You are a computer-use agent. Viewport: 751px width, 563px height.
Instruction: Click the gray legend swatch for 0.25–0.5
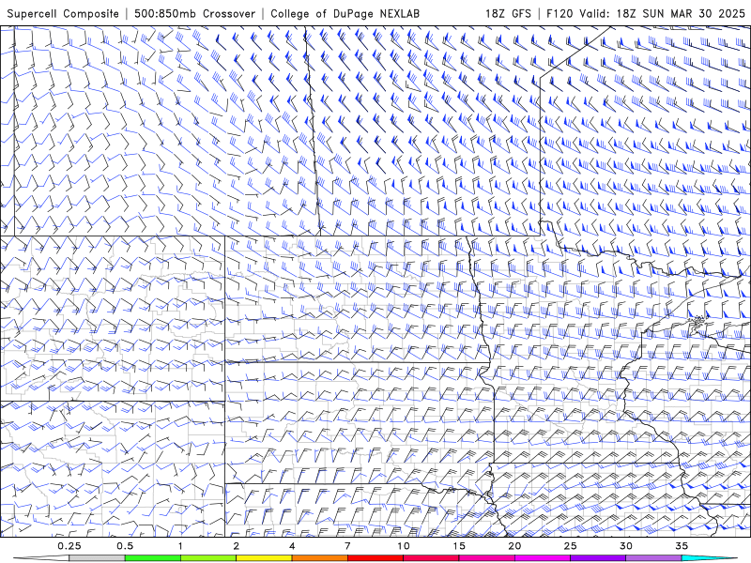[97, 558]
